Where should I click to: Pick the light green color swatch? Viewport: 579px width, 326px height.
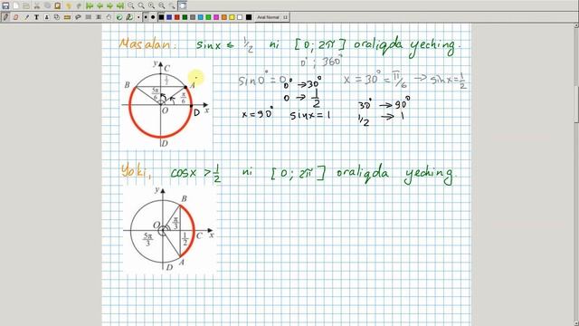(x=208, y=17)
